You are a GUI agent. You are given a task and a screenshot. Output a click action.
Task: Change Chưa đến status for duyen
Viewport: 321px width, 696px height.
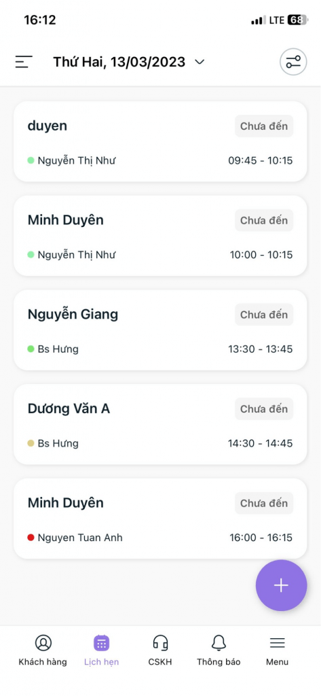point(264,126)
